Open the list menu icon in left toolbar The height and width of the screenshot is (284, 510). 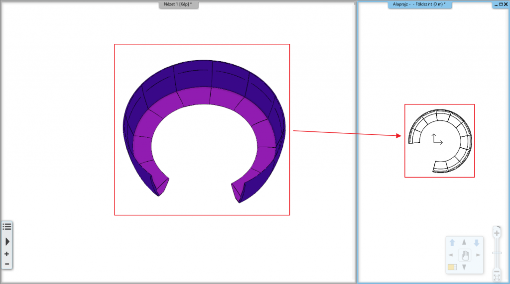click(7, 226)
